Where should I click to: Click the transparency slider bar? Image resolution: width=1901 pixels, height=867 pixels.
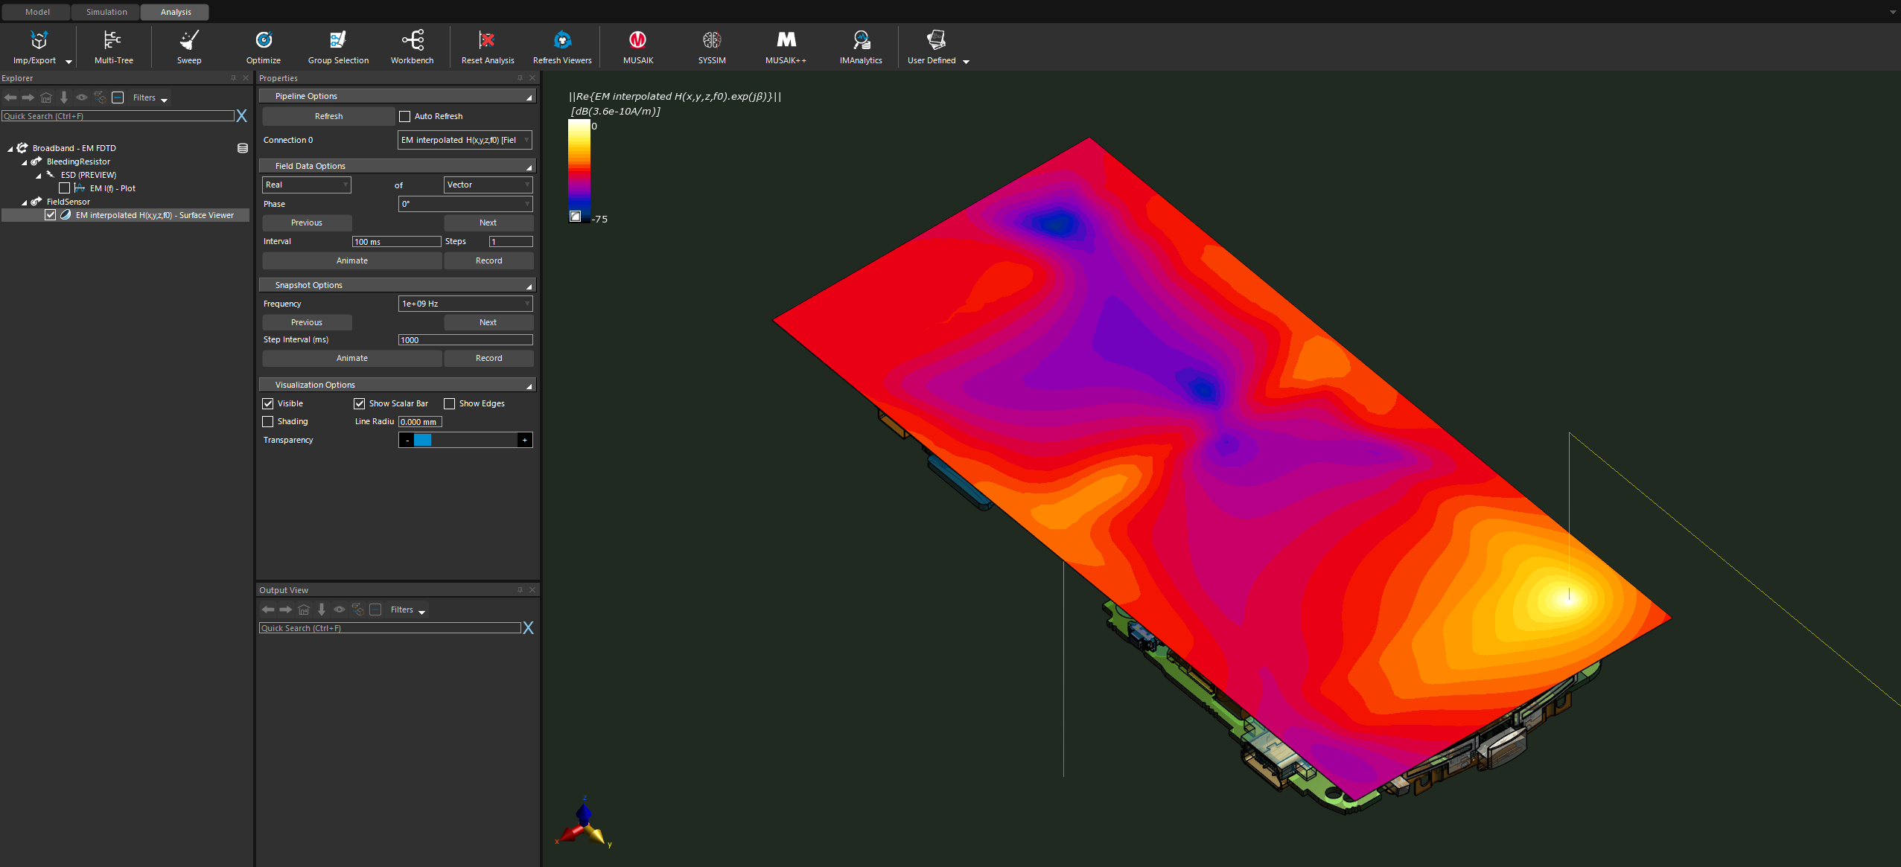coord(465,441)
